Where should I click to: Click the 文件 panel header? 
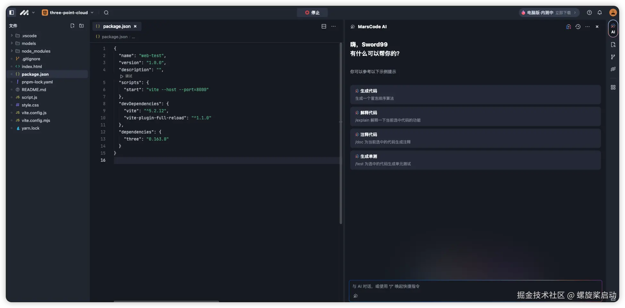pyautogui.click(x=13, y=26)
